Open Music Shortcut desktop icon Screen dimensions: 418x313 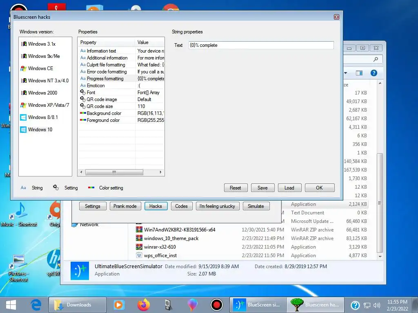19,214
